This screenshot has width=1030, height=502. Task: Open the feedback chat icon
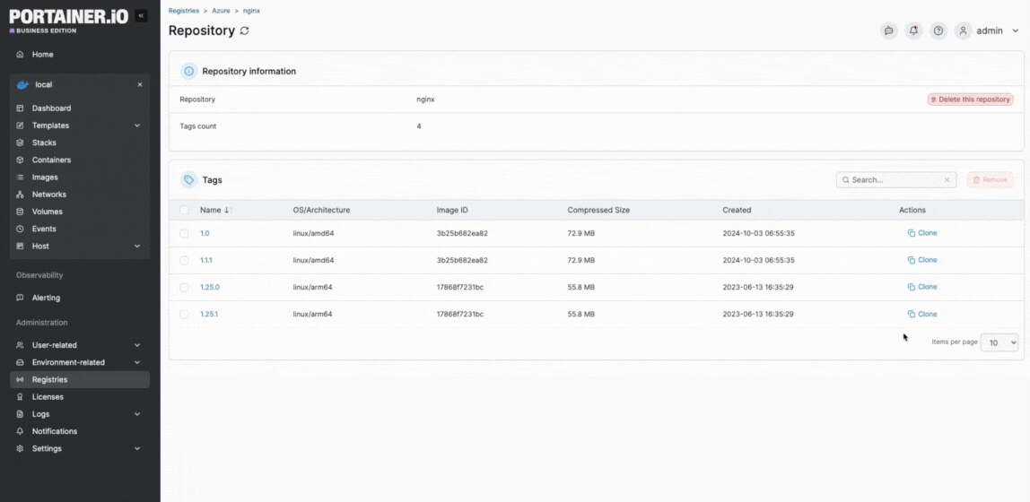888,30
